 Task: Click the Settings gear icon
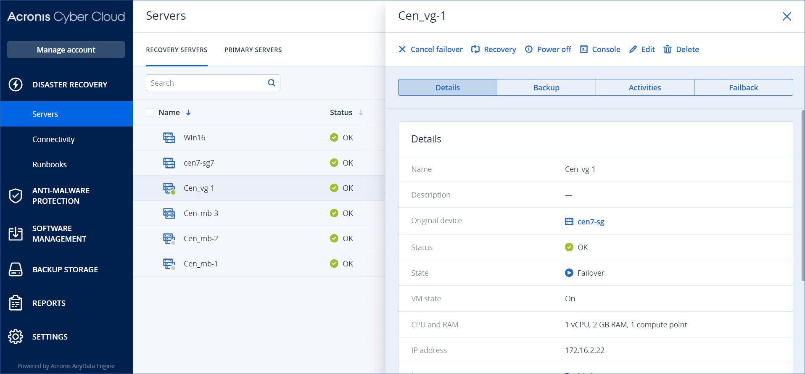pyautogui.click(x=16, y=337)
